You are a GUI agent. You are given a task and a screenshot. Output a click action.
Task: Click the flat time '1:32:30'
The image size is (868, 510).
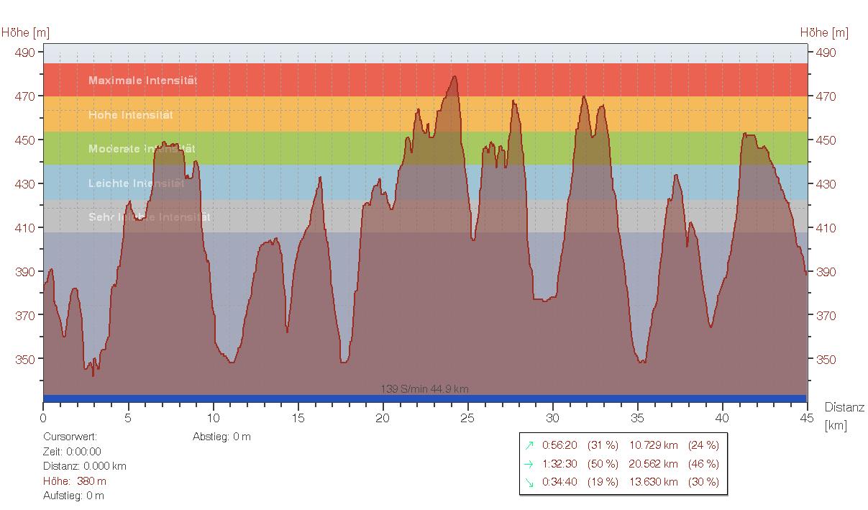tap(559, 465)
